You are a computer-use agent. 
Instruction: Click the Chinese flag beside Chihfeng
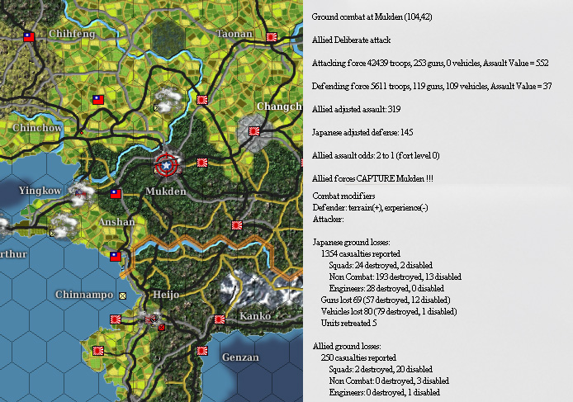coord(29,37)
